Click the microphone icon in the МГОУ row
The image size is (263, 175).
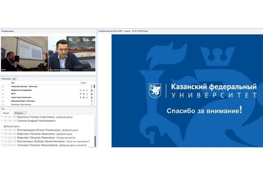(x=81, y=94)
